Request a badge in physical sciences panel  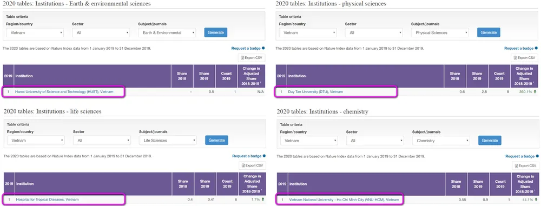(x=521, y=48)
